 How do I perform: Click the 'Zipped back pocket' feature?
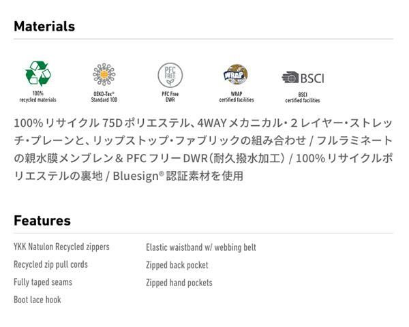[x=177, y=265]
